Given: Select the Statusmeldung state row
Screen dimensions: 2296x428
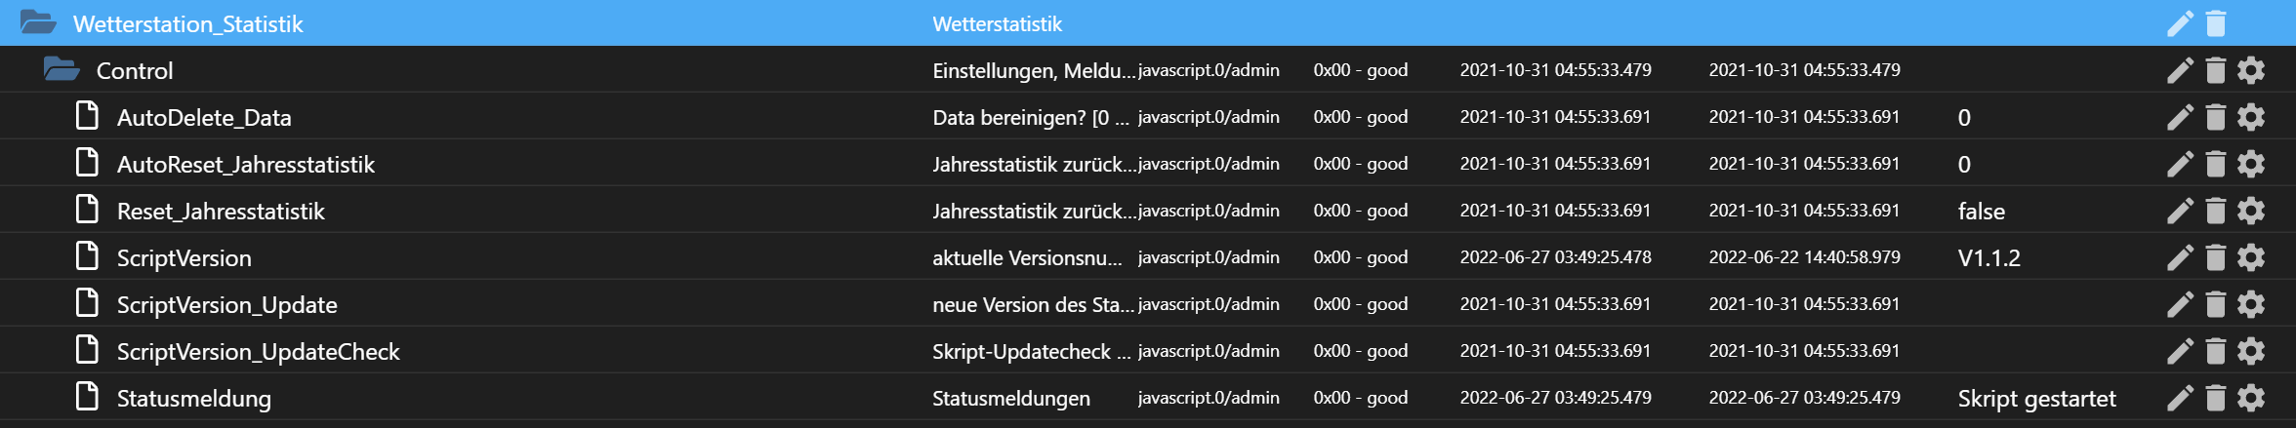Looking at the screenshot, I should pos(1148,398).
